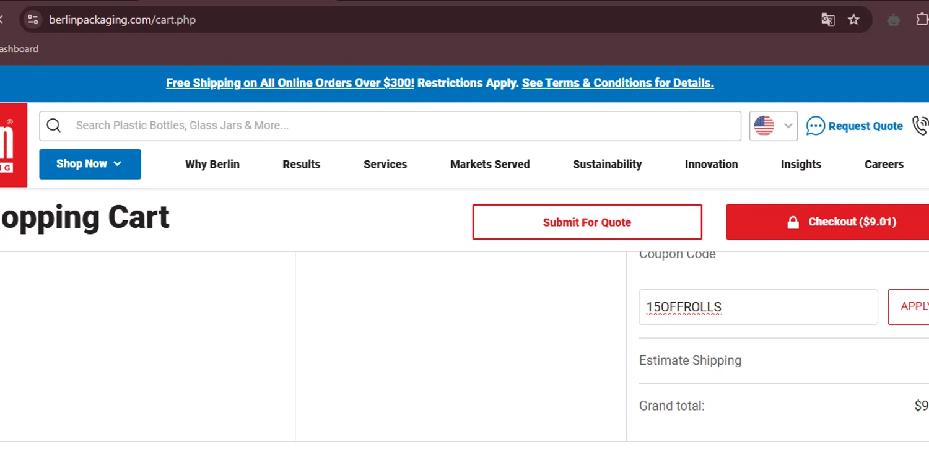Open the Services menu
Viewport: 929px width, 452px height.
[x=385, y=164]
